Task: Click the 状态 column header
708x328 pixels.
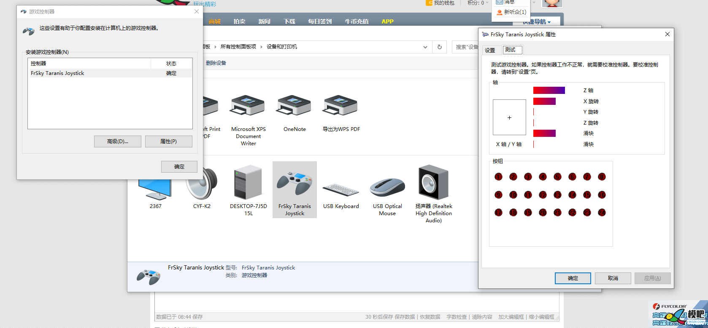Action: [171, 64]
